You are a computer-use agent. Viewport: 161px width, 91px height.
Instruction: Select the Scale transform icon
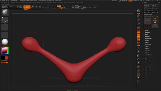36,7
